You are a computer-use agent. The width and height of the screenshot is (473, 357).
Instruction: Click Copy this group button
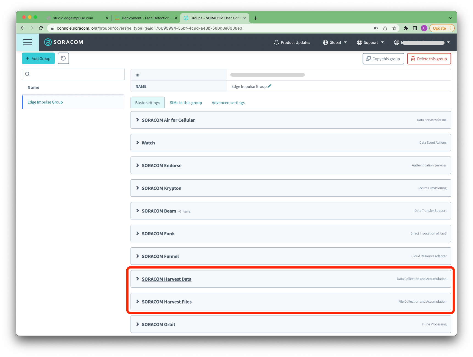coord(383,59)
